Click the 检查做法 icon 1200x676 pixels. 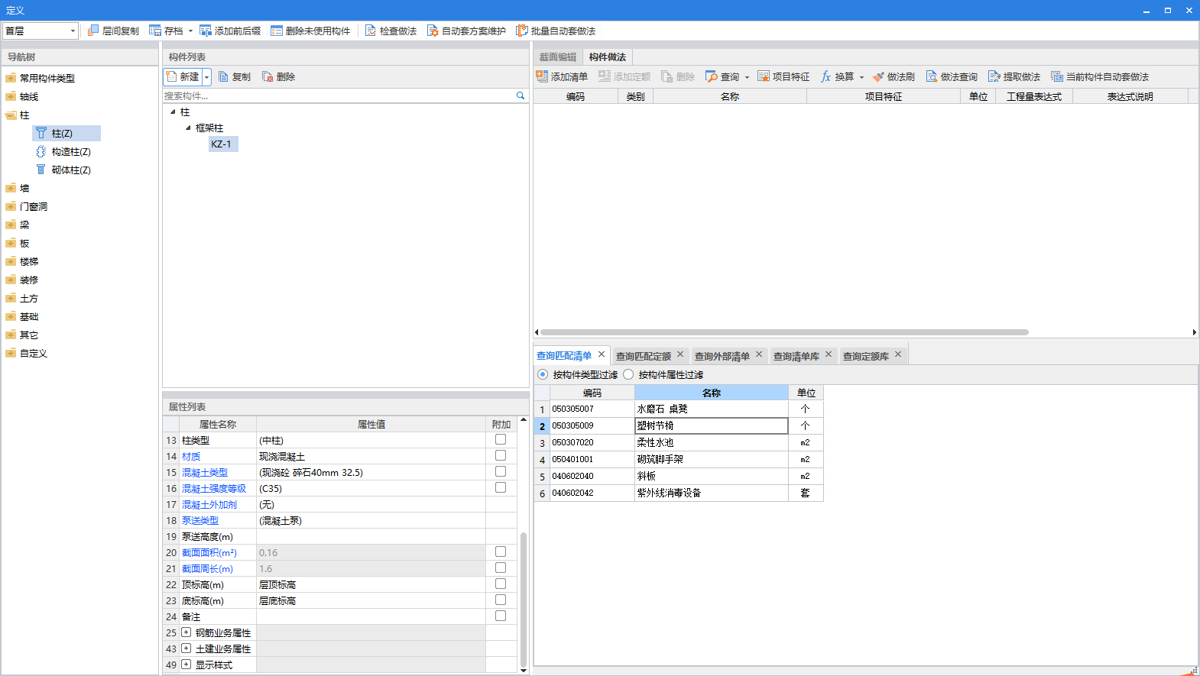coord(371,31)
